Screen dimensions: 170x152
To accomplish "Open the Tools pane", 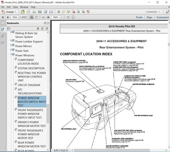I will [x=139, y=17].
